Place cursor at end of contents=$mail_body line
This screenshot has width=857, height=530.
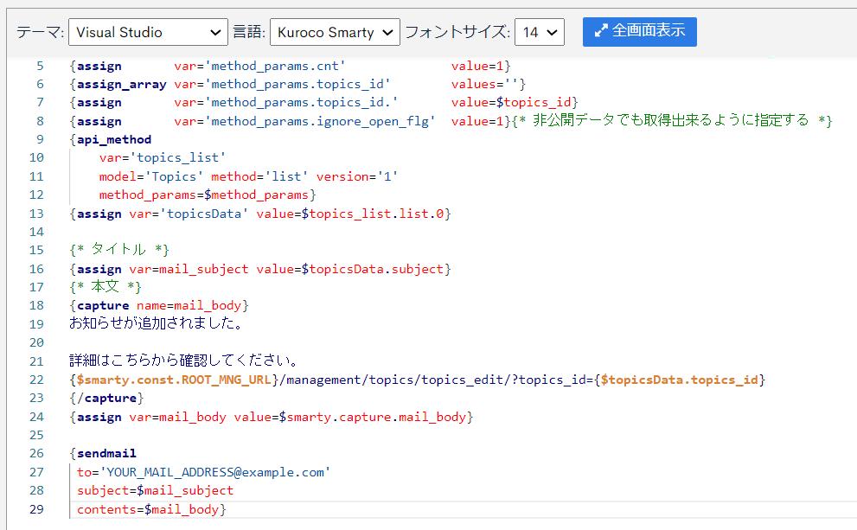pos(226,510)
